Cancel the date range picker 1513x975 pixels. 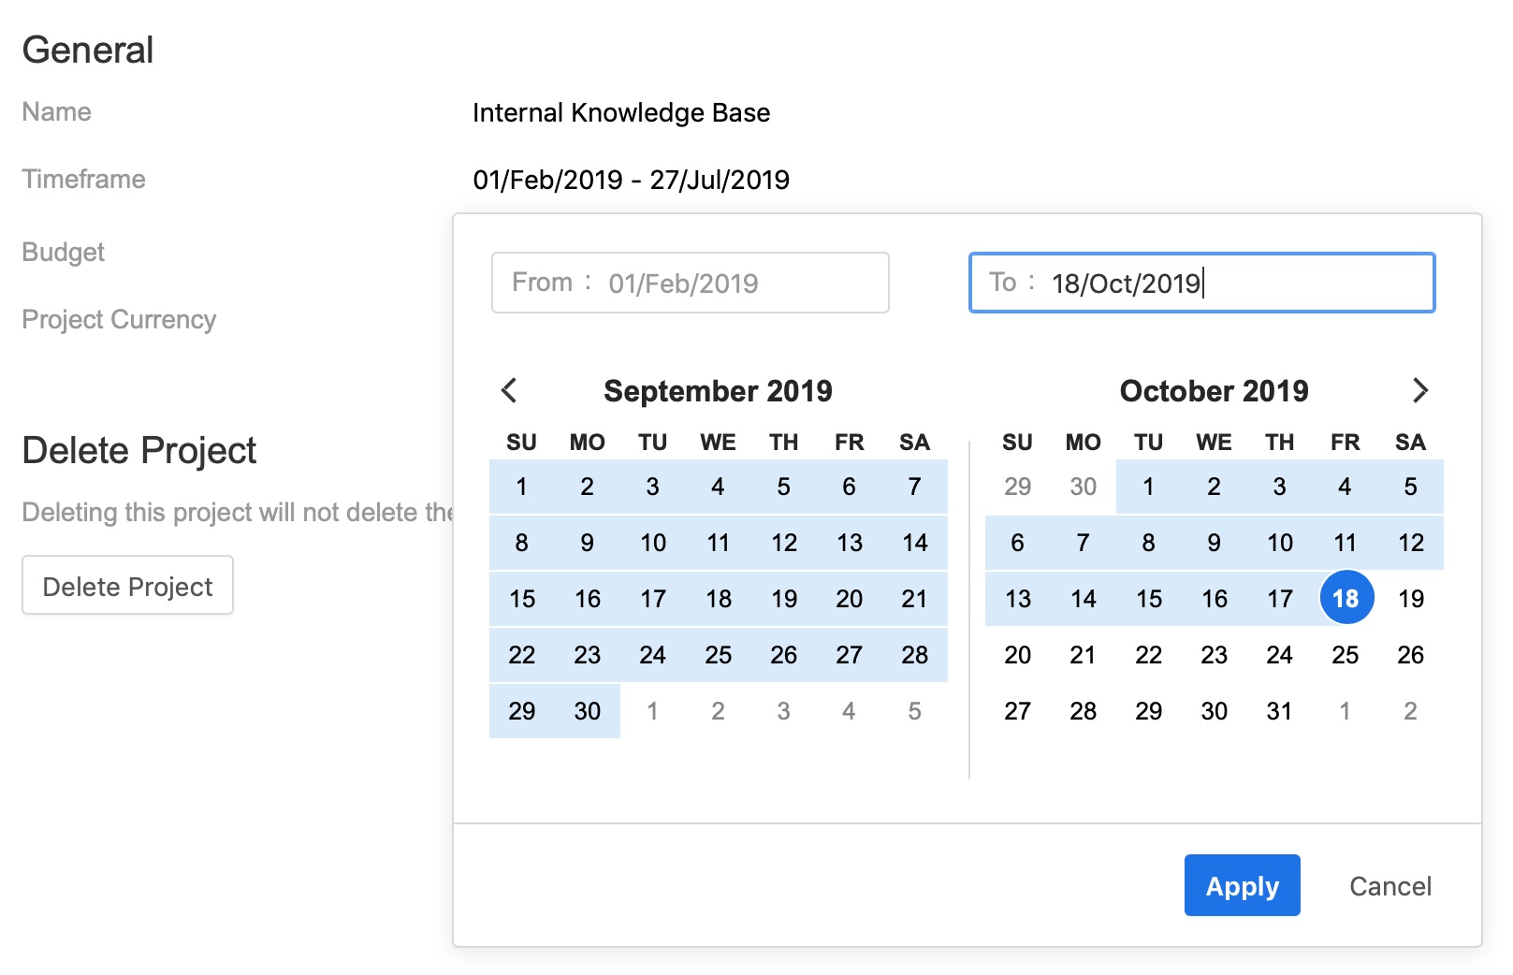click(x=1389, y=886)
